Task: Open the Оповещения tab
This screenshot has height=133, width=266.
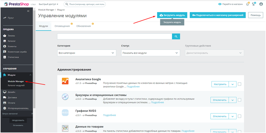Action: point(62,26)
